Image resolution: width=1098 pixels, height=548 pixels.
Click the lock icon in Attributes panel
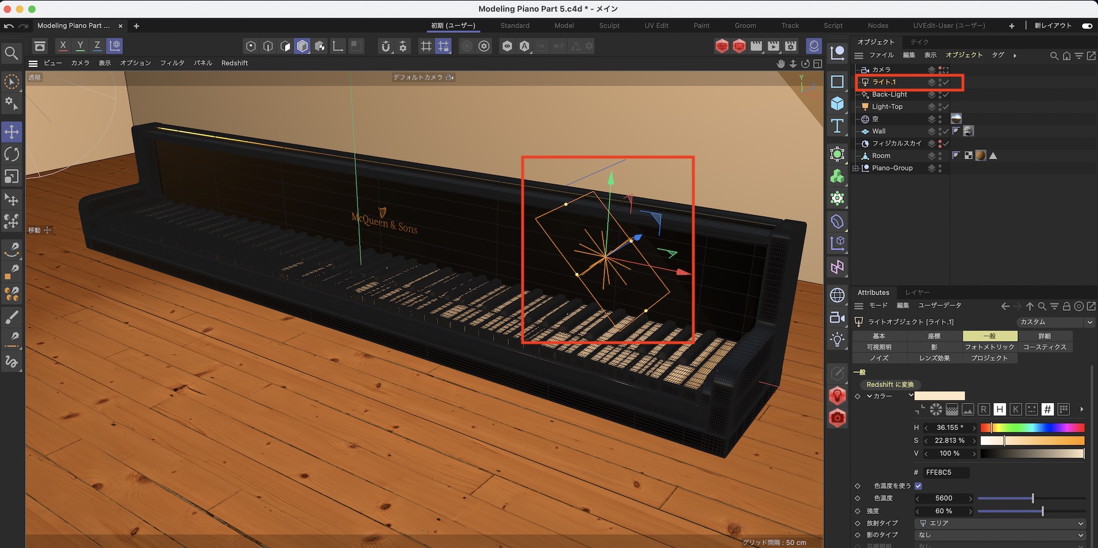pos(1066,306)
